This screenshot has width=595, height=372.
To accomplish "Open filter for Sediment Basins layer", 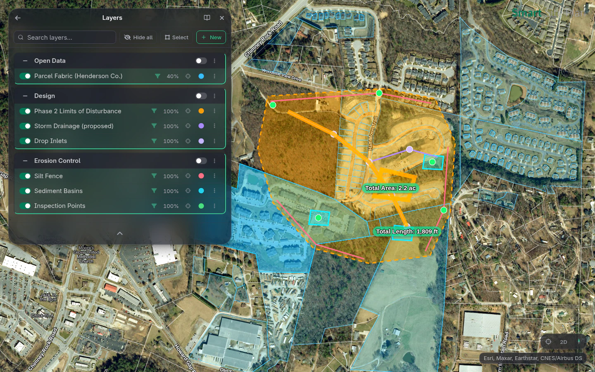I will (154, 191).
